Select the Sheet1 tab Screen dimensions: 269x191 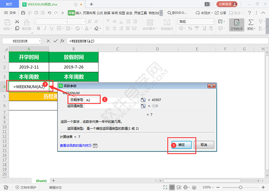[41, 181]
